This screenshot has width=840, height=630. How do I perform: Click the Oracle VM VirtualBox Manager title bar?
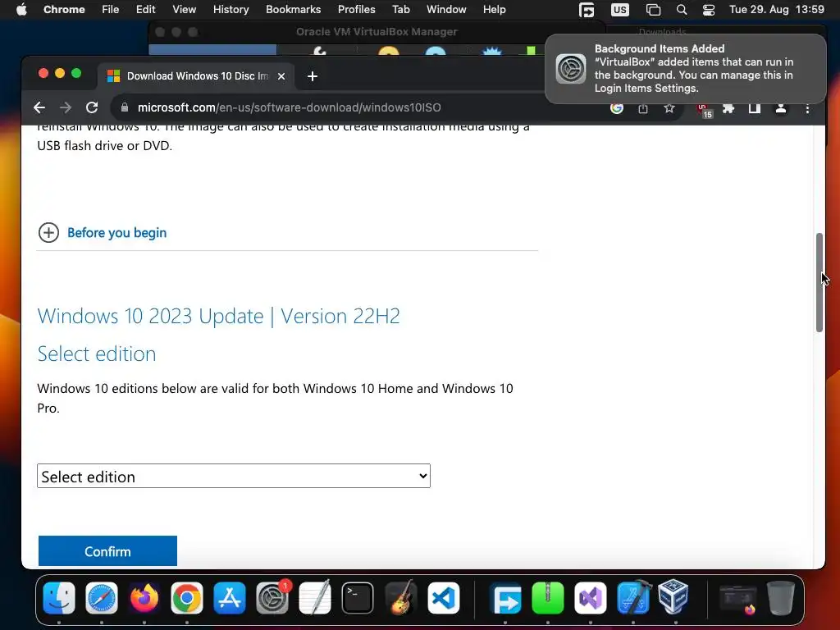pyautogui.click(x=377, y=32)
